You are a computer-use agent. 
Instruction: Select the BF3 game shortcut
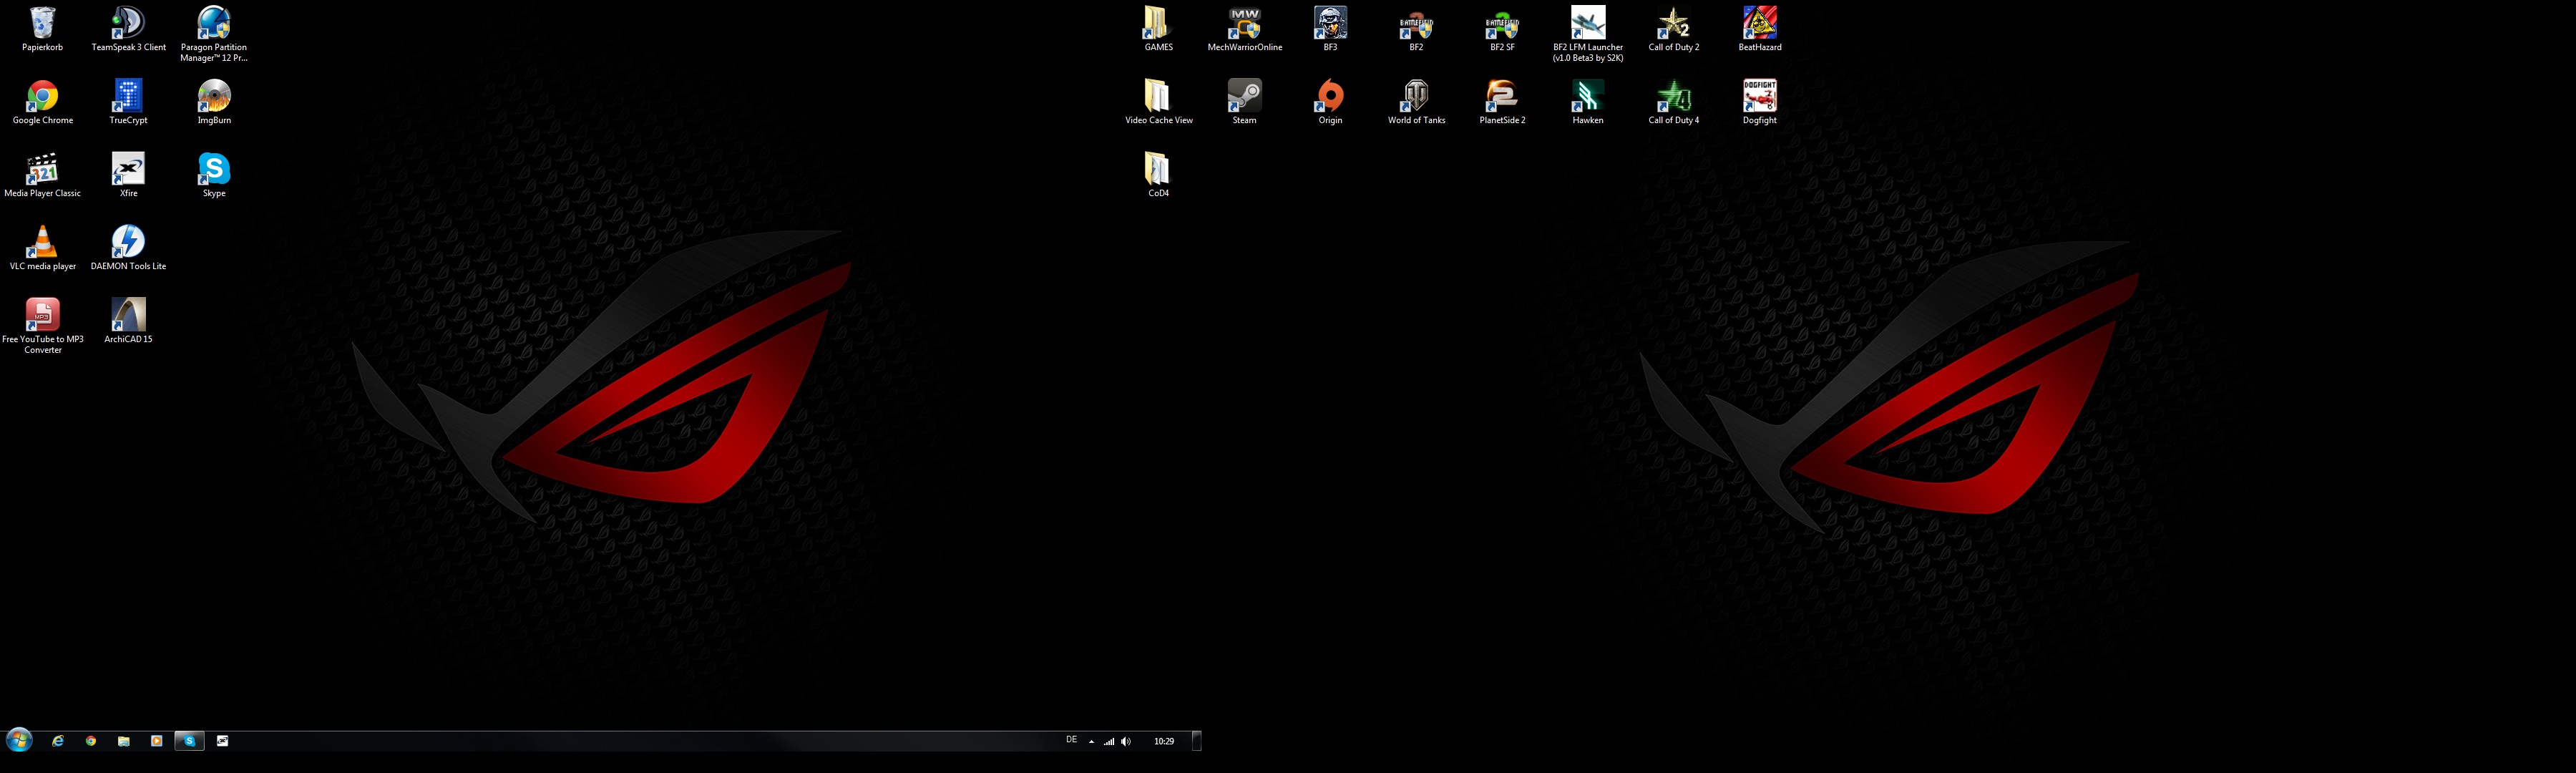pyautogui.click(x=1330, y=28)
